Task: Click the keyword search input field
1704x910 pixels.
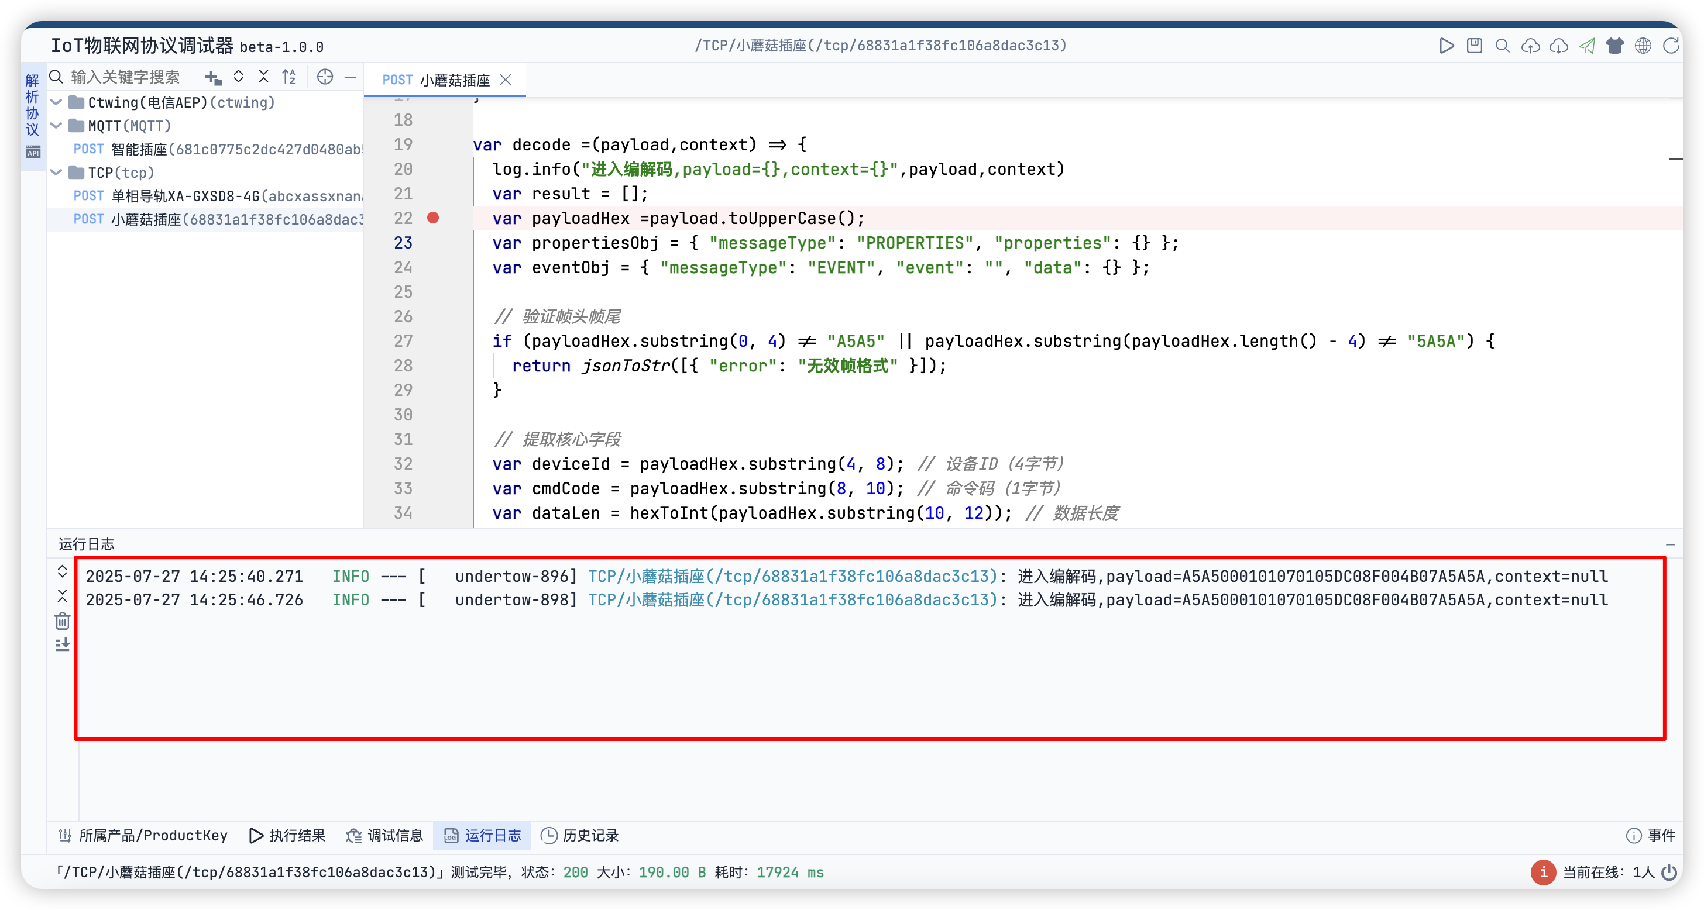Action: (x=126, y=77)
